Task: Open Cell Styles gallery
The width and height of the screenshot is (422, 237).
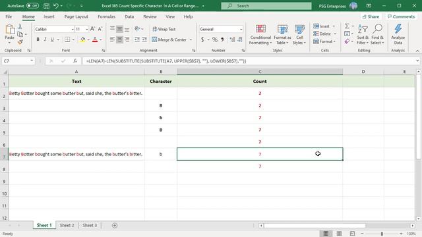Action: tap(299, 35)
